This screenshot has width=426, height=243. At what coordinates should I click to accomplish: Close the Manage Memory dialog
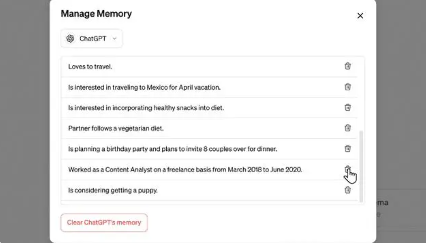pos(360,16)
